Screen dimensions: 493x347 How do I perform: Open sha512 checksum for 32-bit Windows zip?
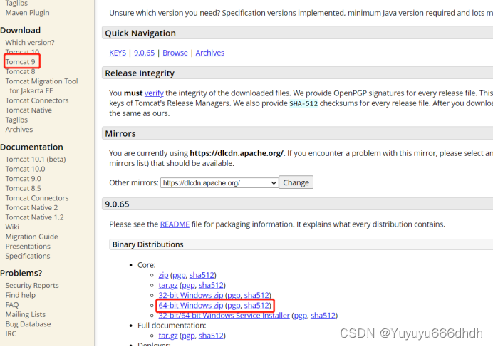[256, 296]
